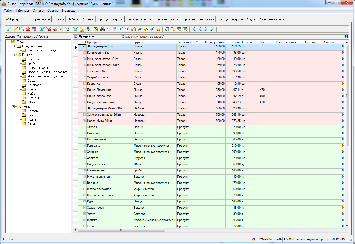
Task: Click the green refresh arrows icon
Action: (x=96, y=29)
